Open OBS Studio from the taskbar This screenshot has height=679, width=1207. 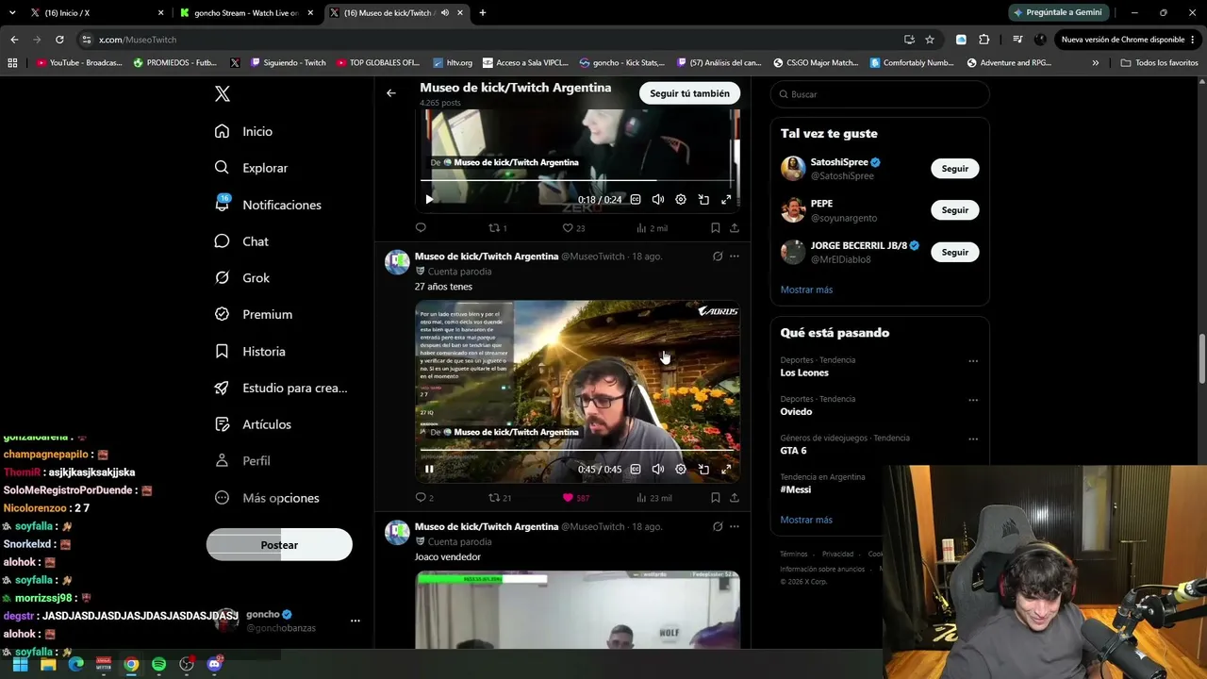coord(187,665)
